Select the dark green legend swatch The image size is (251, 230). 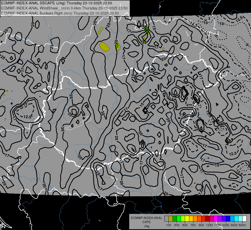pos(175,219)
